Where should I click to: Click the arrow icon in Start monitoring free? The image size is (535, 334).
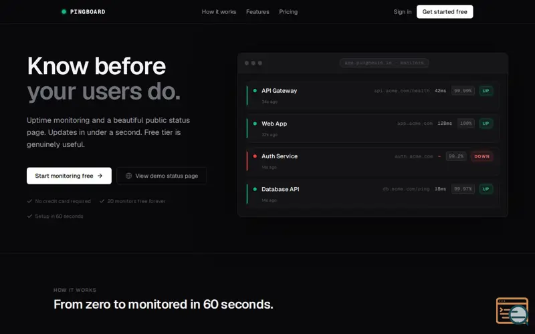[x=100, y=176]
